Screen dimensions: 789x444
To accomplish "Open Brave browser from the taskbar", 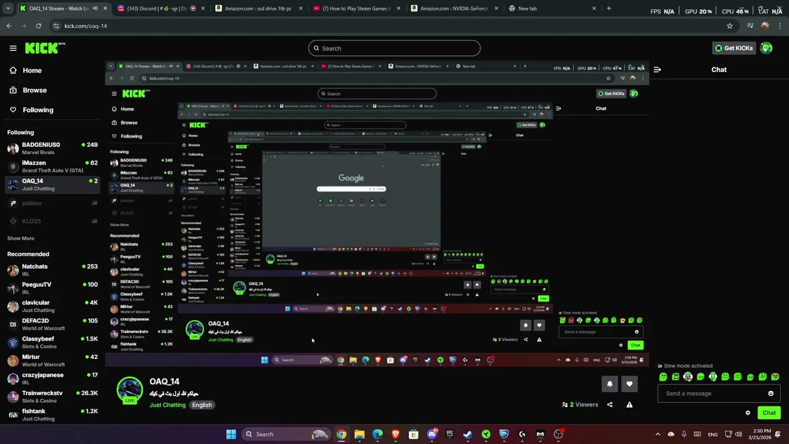I will [396, 434].
